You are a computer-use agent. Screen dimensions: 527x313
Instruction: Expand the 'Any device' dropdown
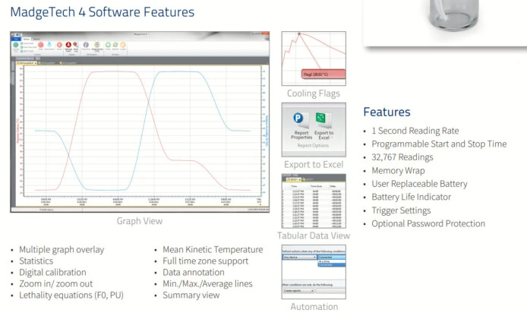click(298, 257)
